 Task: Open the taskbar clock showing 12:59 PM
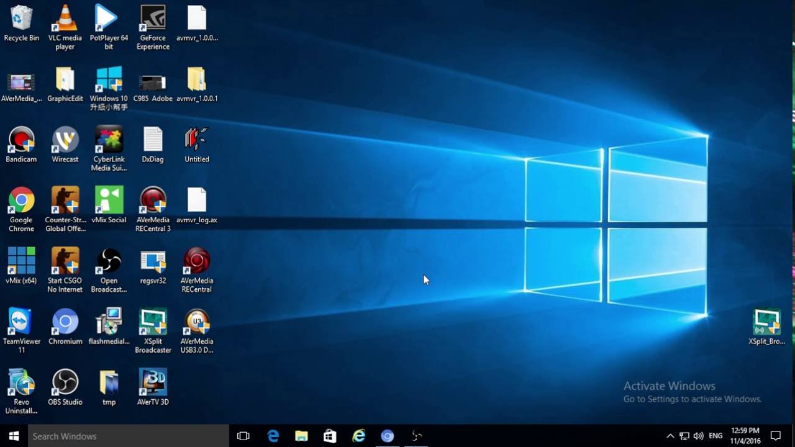745,435
